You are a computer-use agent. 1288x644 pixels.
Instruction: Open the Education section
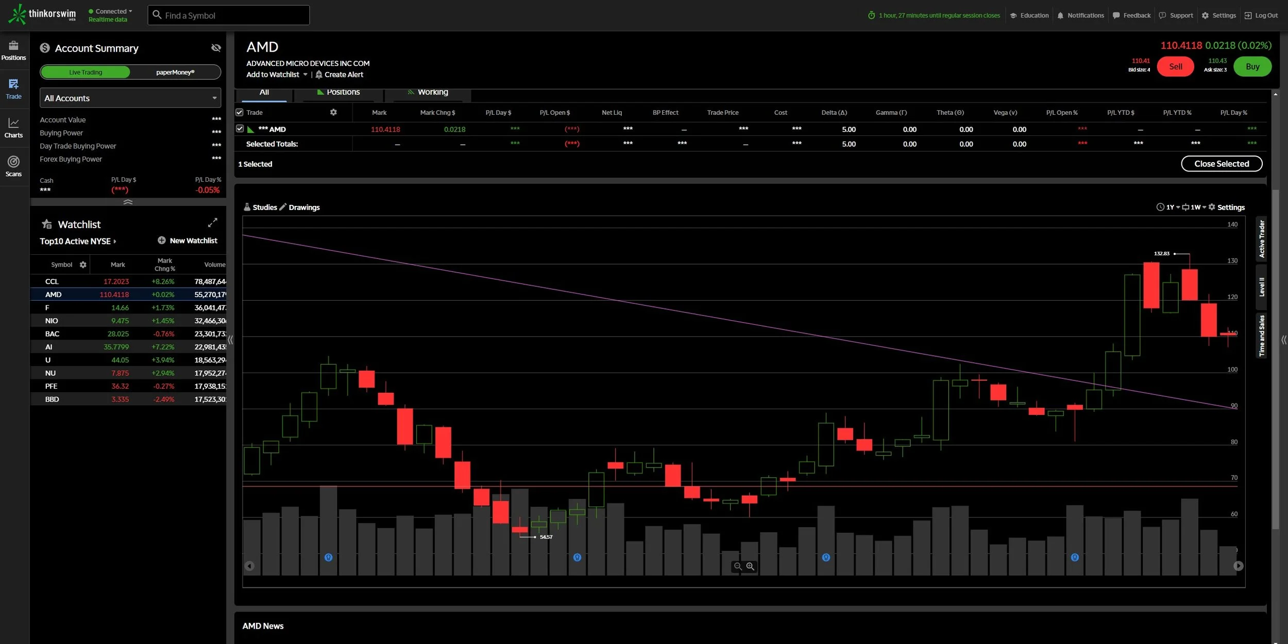(1029, 15)
